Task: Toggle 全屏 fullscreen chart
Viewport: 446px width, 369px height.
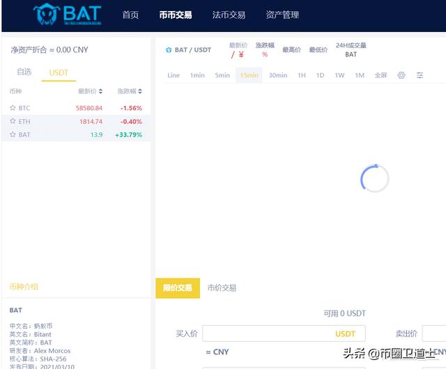Action: click(x=381, y=75)
